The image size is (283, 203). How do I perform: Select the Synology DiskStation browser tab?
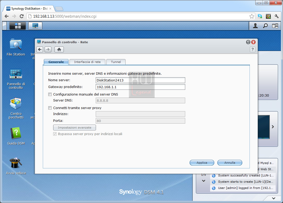coord(29,9)
